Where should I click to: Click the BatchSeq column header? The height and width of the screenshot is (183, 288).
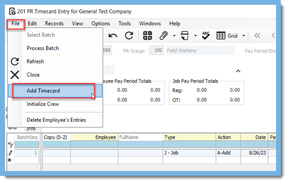click(x=27, y=137)
